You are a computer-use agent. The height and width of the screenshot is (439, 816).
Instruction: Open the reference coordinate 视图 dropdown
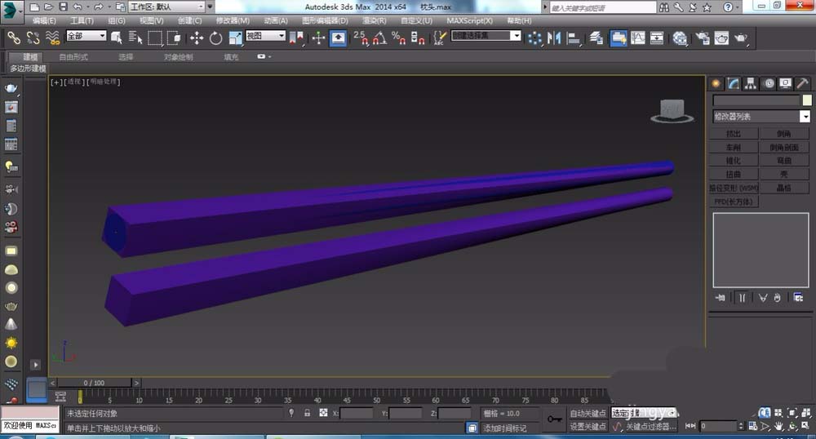(x=265, y=36)
